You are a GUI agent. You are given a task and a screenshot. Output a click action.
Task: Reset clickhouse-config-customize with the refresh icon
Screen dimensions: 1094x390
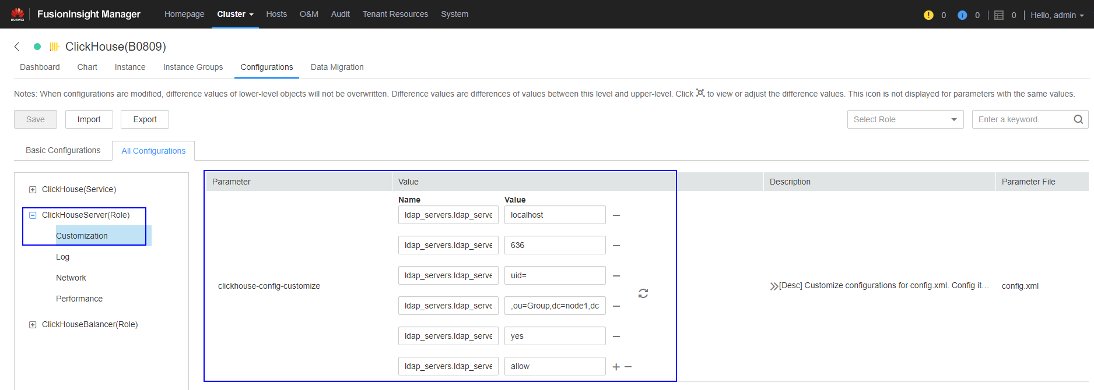pyautogui.click(x=643, y=293)
